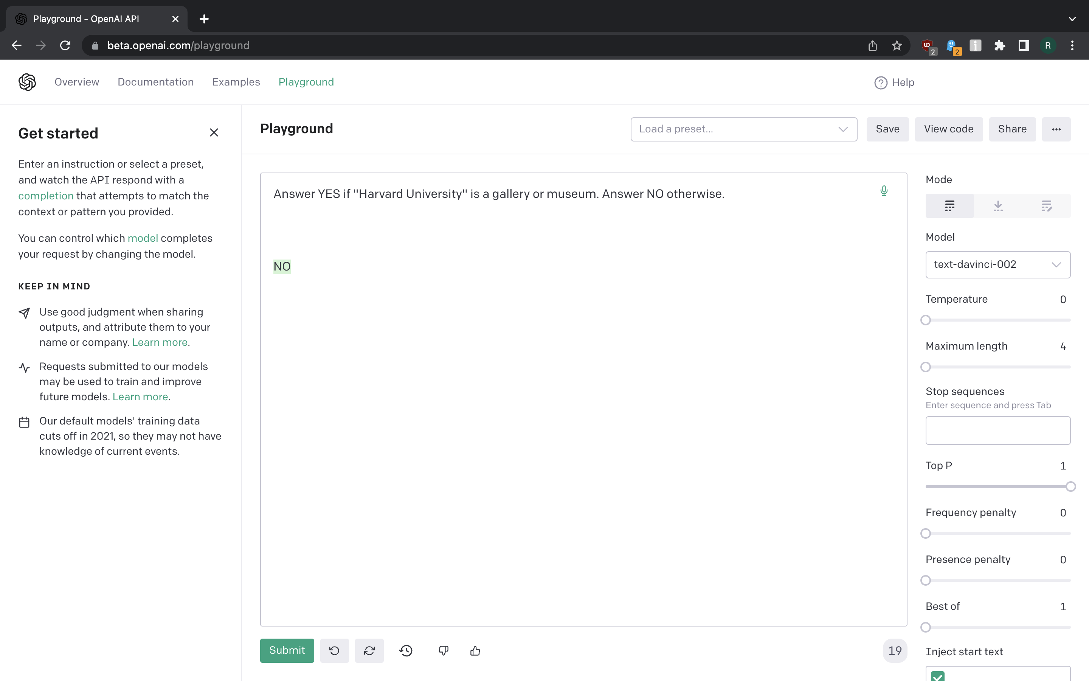Screen dimensions: 1089x681
Task: Click the thumbs up feedback icon
Action: [475, 650]
